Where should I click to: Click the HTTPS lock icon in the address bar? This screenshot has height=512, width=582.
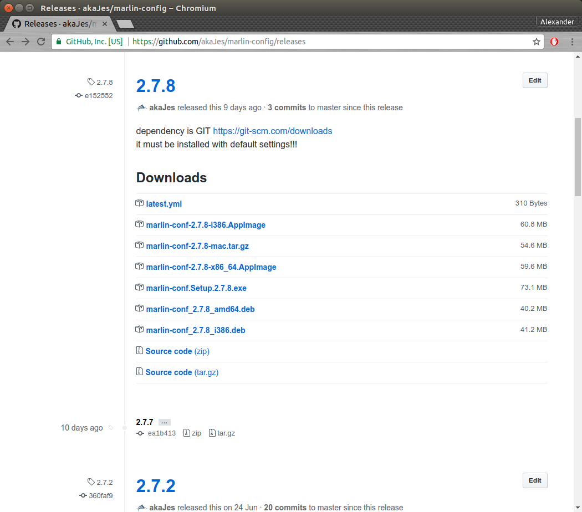click(58, 41)
